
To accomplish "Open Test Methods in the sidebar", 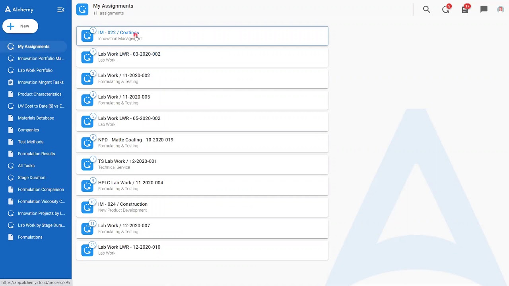I will coord(36,142).
